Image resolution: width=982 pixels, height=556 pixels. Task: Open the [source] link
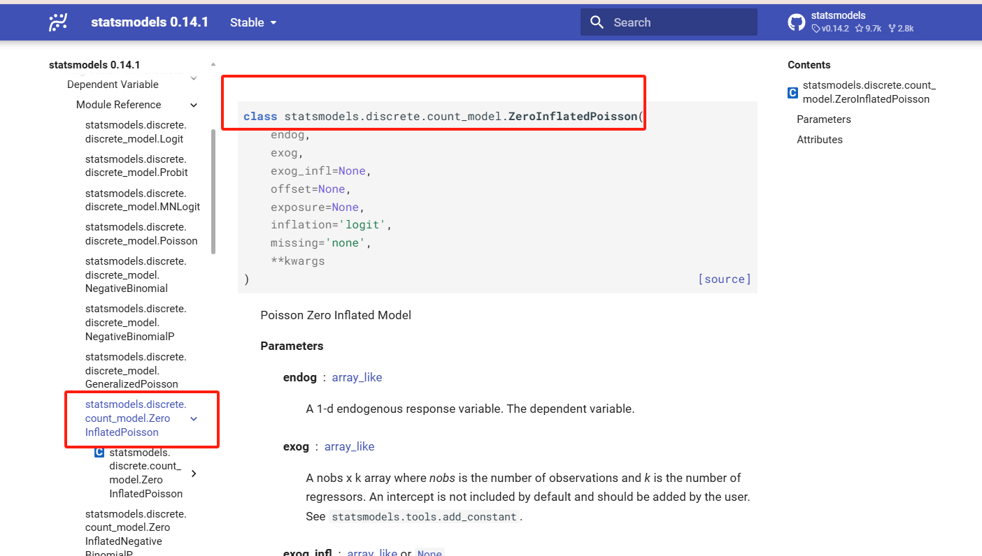(x=724, y=279)
